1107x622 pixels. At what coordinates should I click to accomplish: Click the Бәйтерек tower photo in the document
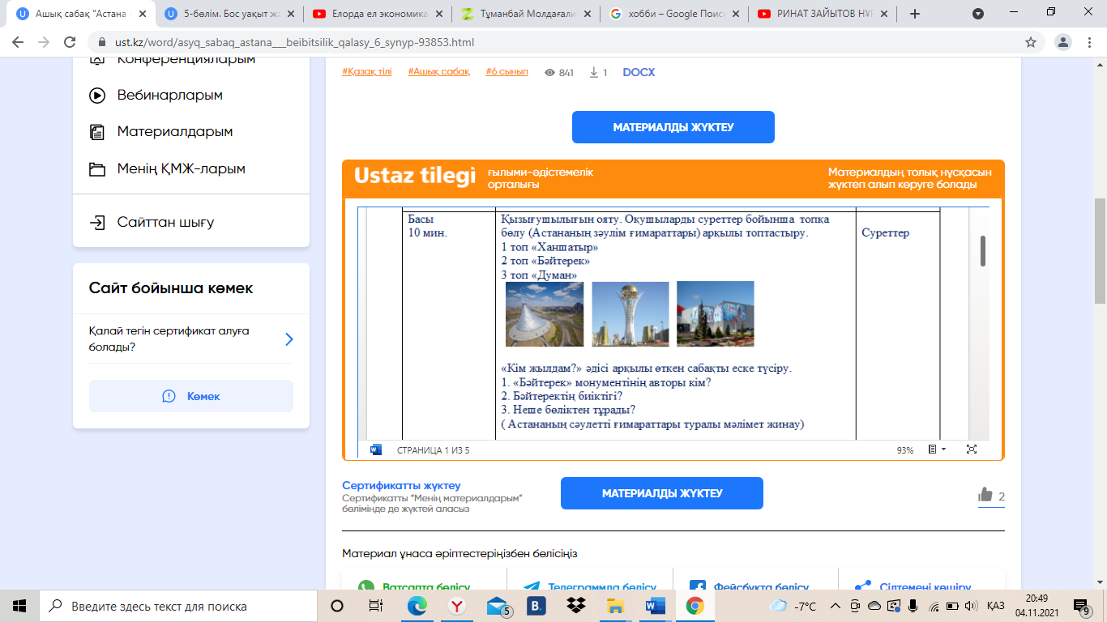pyautogui.click(x=630, y=314)
